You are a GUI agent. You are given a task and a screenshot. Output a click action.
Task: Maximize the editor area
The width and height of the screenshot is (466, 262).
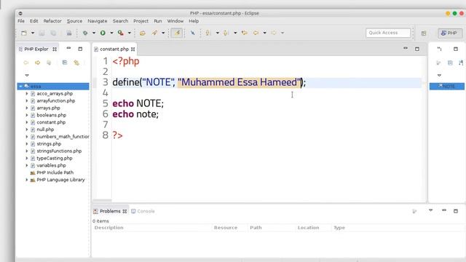[x=417, y=49]
